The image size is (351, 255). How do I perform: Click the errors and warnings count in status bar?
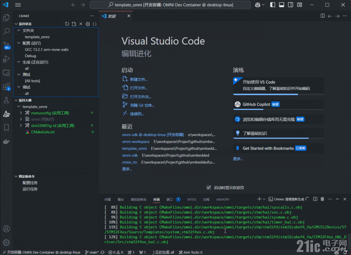coord(116,252)
